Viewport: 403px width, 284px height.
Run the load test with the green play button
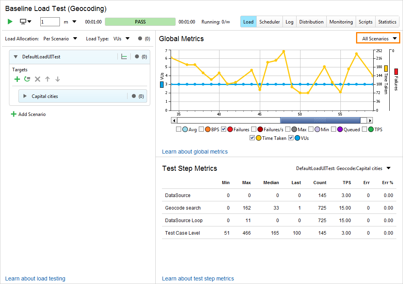[10, 22]
